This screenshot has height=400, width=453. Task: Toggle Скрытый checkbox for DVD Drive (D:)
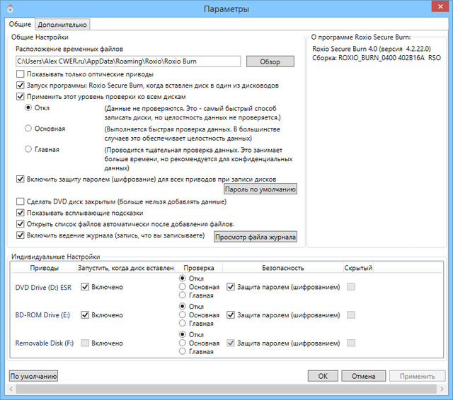[351, 287]
